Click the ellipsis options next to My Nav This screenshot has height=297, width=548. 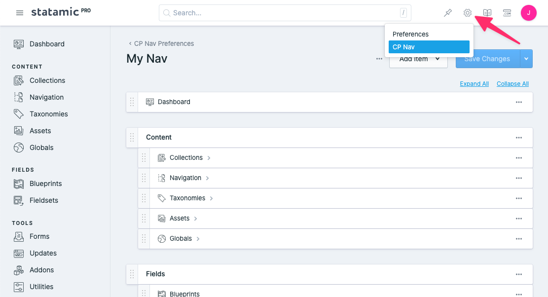pos(379,58)
